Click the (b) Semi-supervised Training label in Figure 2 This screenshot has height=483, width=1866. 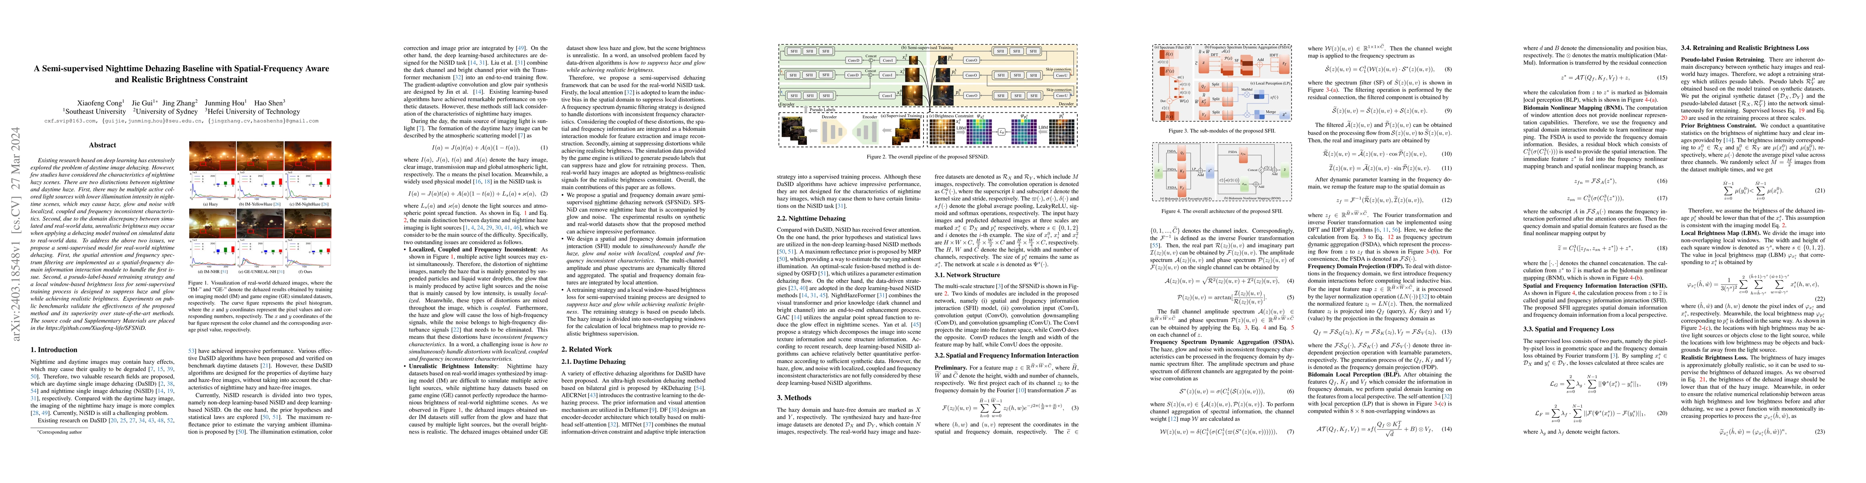point(928,48)
